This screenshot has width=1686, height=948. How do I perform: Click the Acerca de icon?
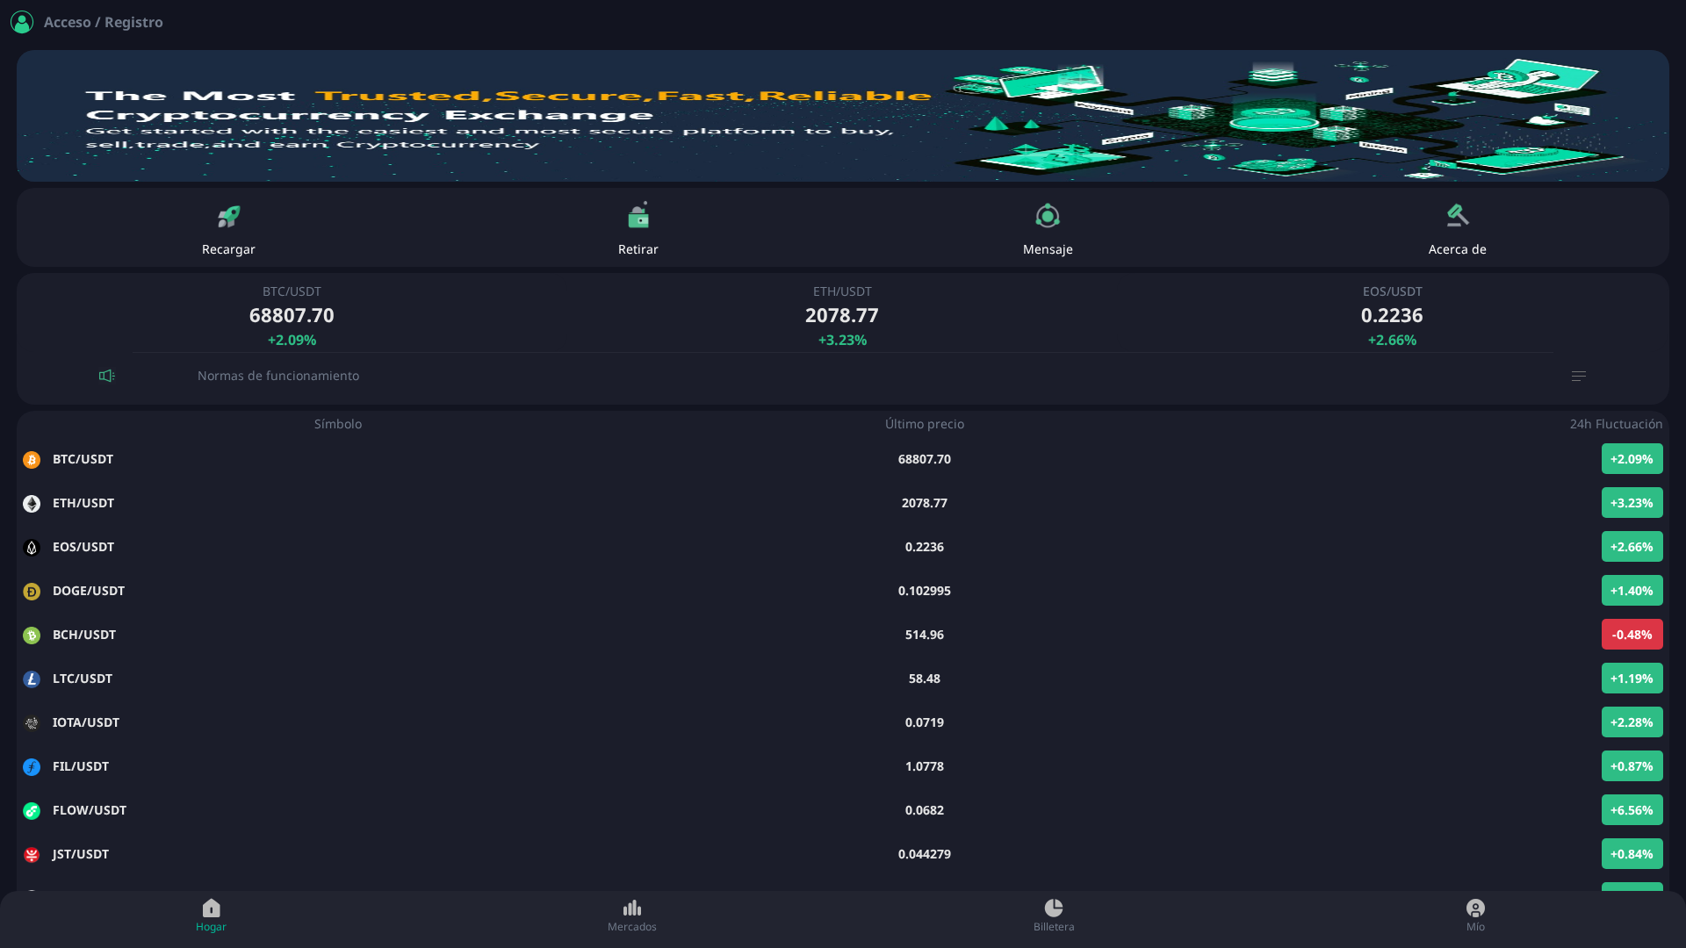point(1457,215)
